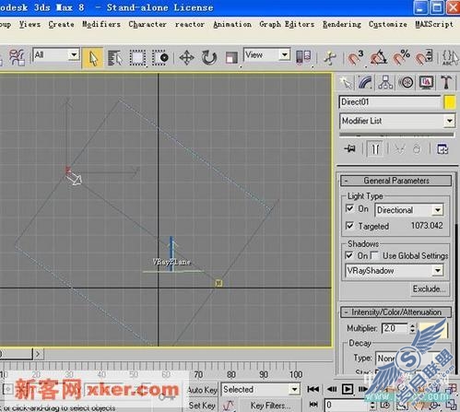Viewport: 460px width, 412px height.
Task: Open the Selected key filter dropdown
Action: [294, 389]
